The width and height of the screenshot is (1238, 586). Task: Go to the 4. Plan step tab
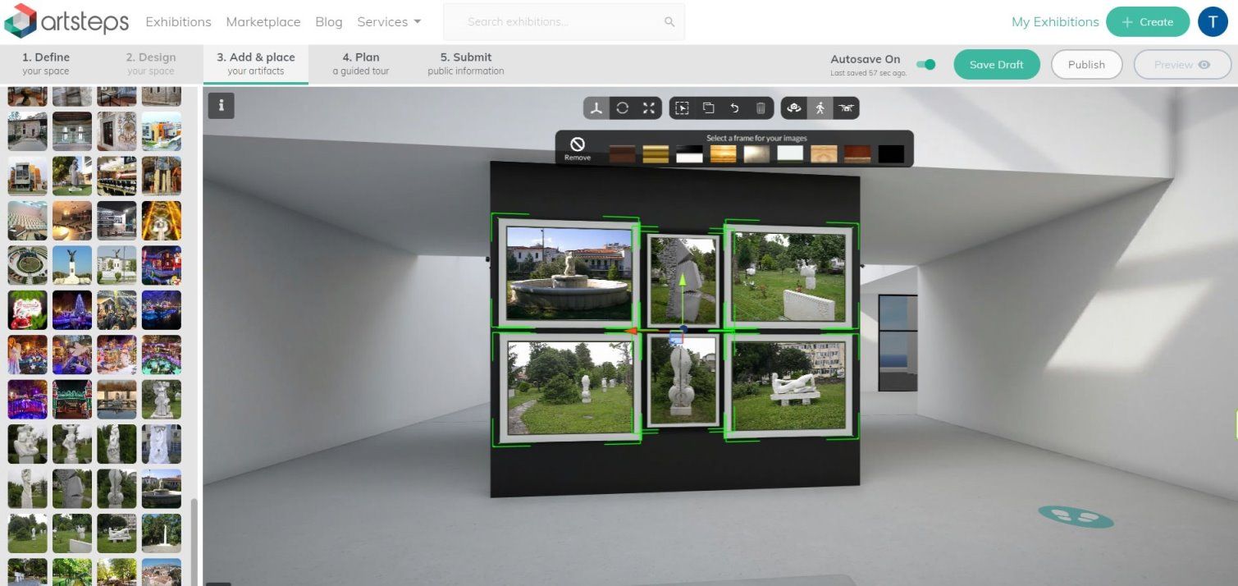pos(361,64)
